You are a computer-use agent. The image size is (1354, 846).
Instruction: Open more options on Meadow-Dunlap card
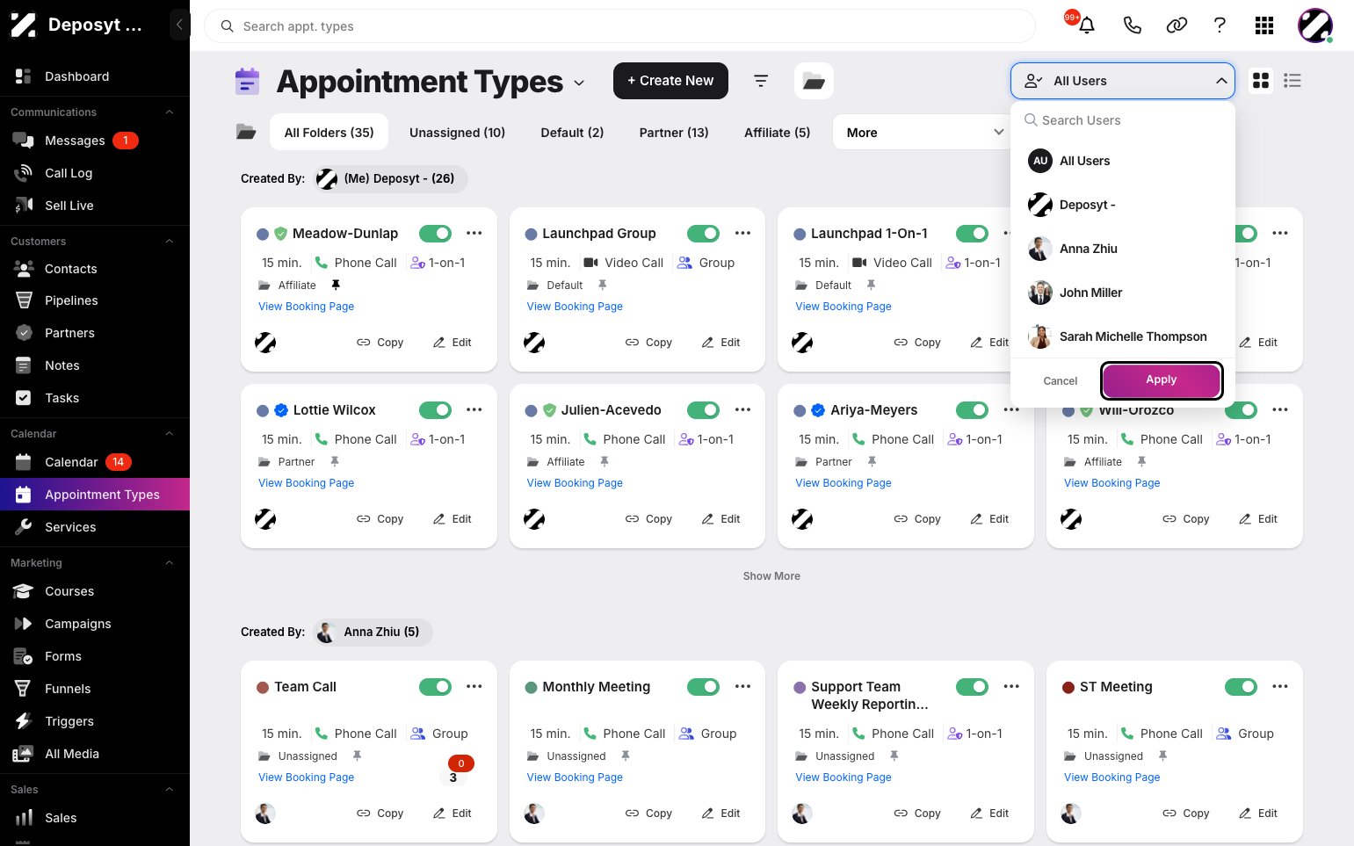click(x=474, y=233)
